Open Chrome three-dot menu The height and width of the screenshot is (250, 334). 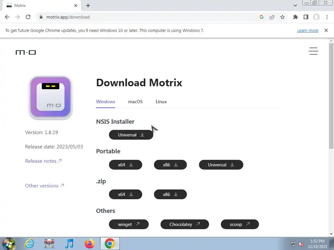pyautogui.click(x=327, y=17)
